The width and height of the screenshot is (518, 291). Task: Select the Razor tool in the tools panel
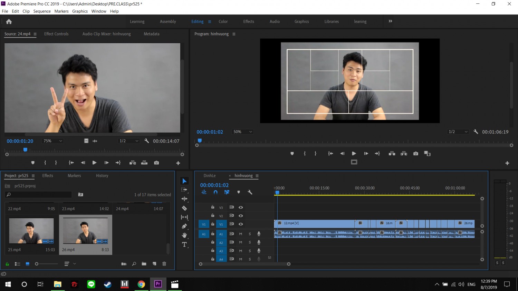184,208
